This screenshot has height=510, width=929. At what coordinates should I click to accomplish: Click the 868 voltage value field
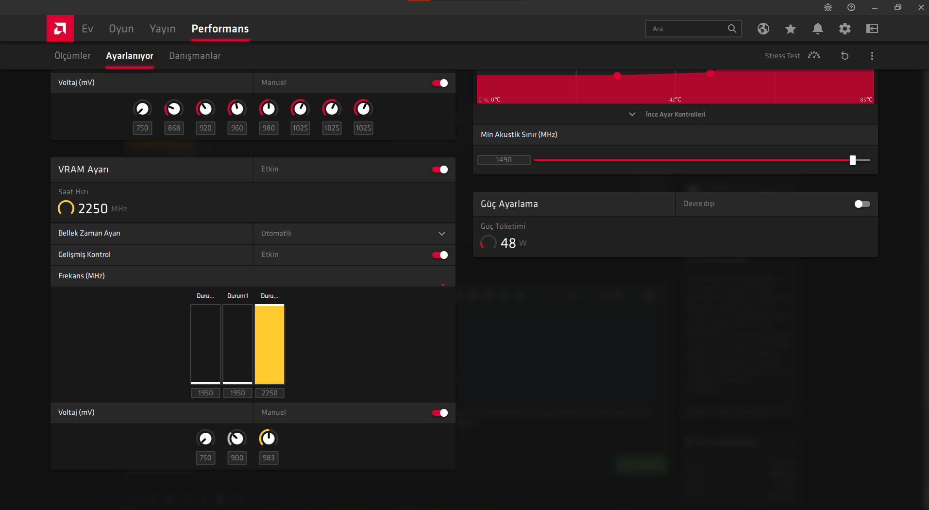coord(174,128)
